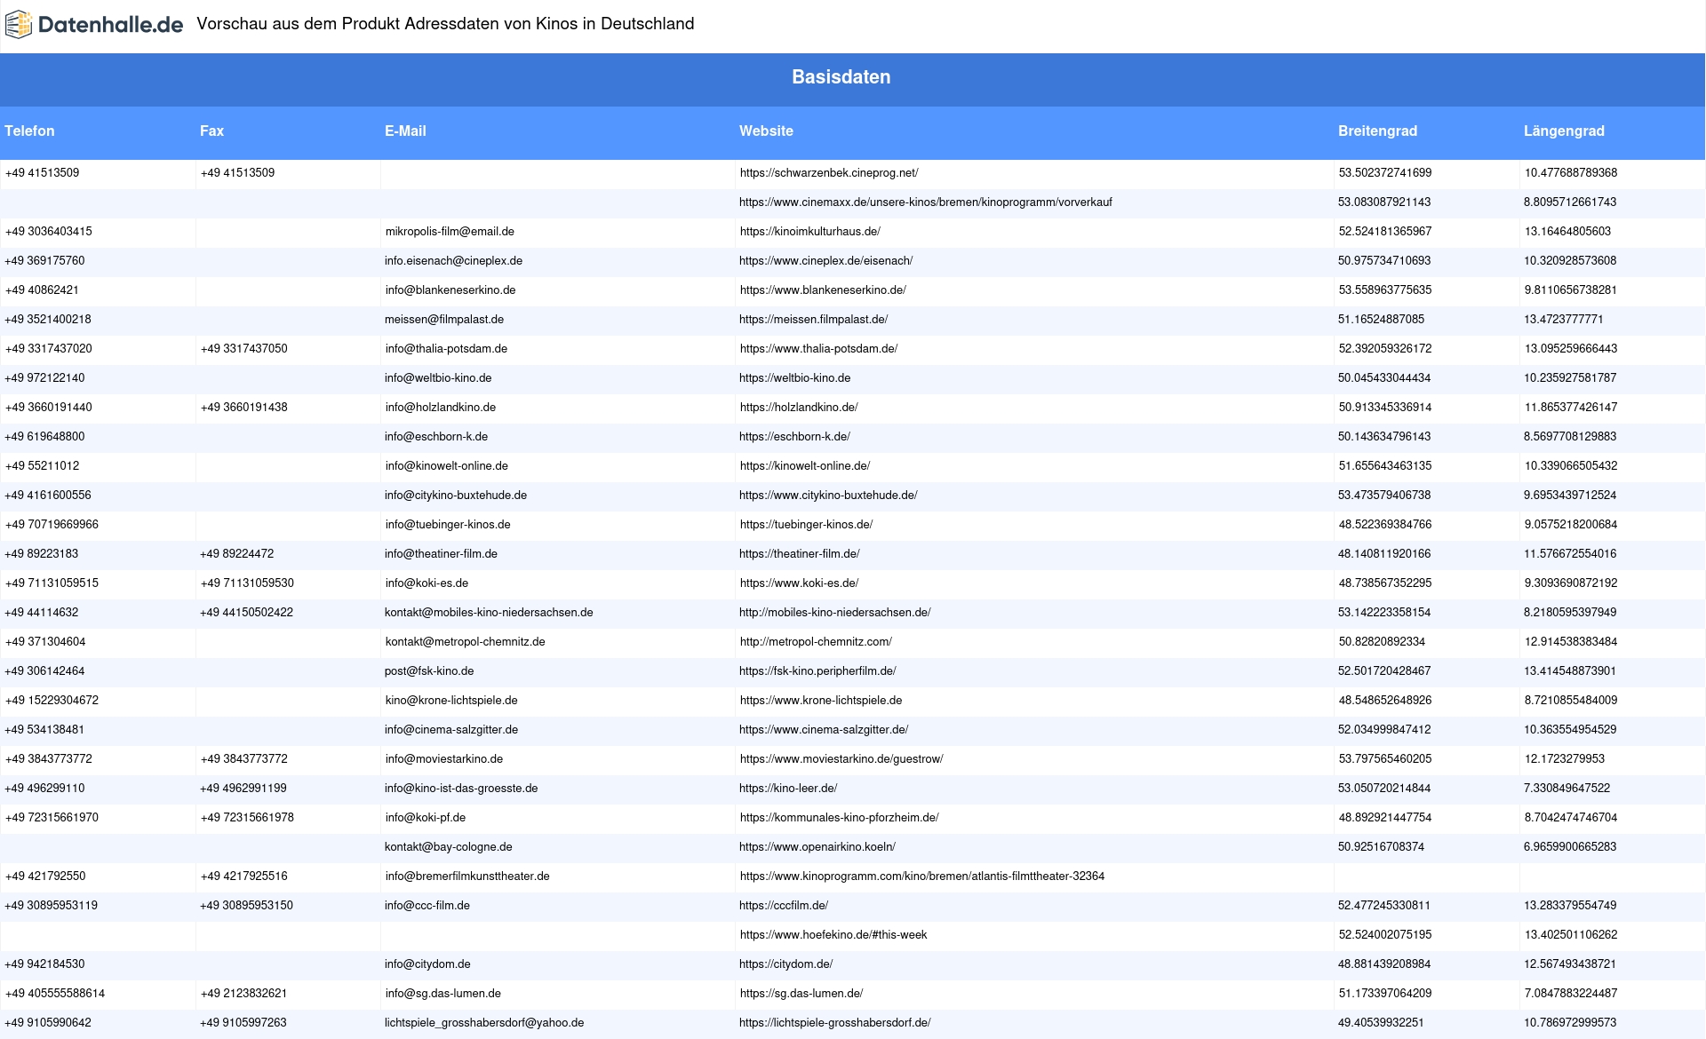The width and height of the screenshot is (1706, 1039).
Task: Click latitude value 48.140811920166
Action: pos(1384,554)
